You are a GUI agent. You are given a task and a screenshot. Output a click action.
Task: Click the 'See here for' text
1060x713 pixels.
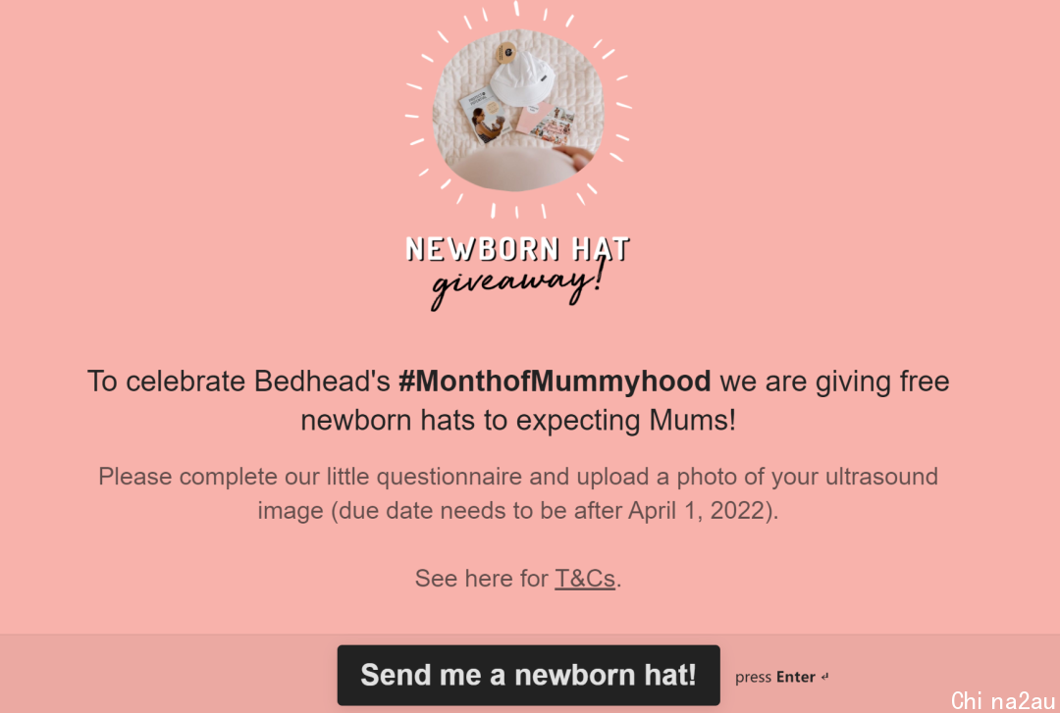[481, 579]
